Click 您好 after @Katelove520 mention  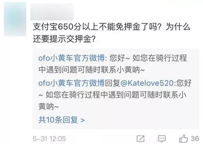coord(184,83)
